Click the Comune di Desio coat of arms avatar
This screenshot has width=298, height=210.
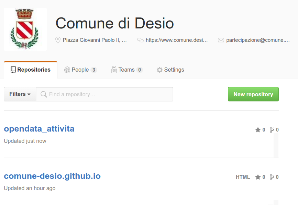(x=25, y=29)
